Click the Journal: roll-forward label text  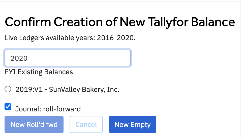(x=48, y=109)
